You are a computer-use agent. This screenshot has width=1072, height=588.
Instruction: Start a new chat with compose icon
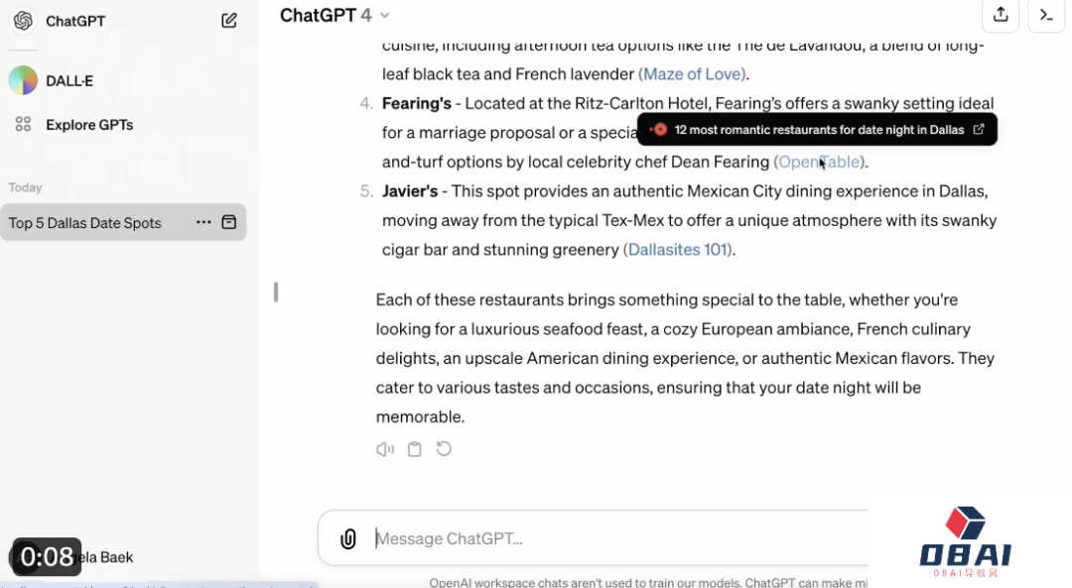tap(229, 21)
